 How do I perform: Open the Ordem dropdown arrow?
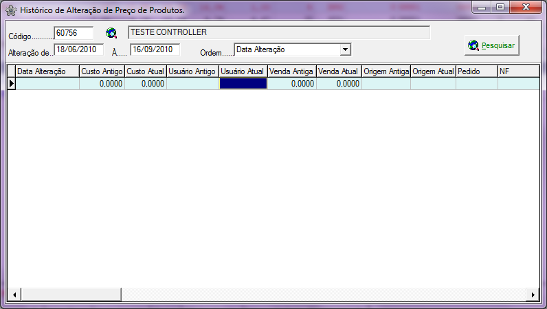click(345, 49)
